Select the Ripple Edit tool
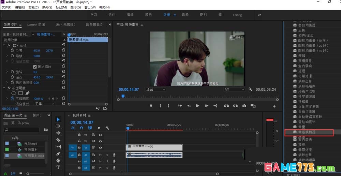341x176 pixels. tap(58, 133)
